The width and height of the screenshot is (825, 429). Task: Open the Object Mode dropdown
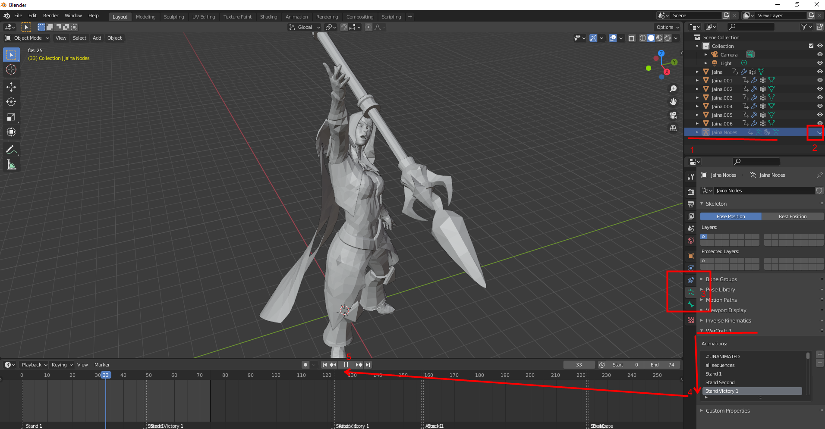[28, 38]
